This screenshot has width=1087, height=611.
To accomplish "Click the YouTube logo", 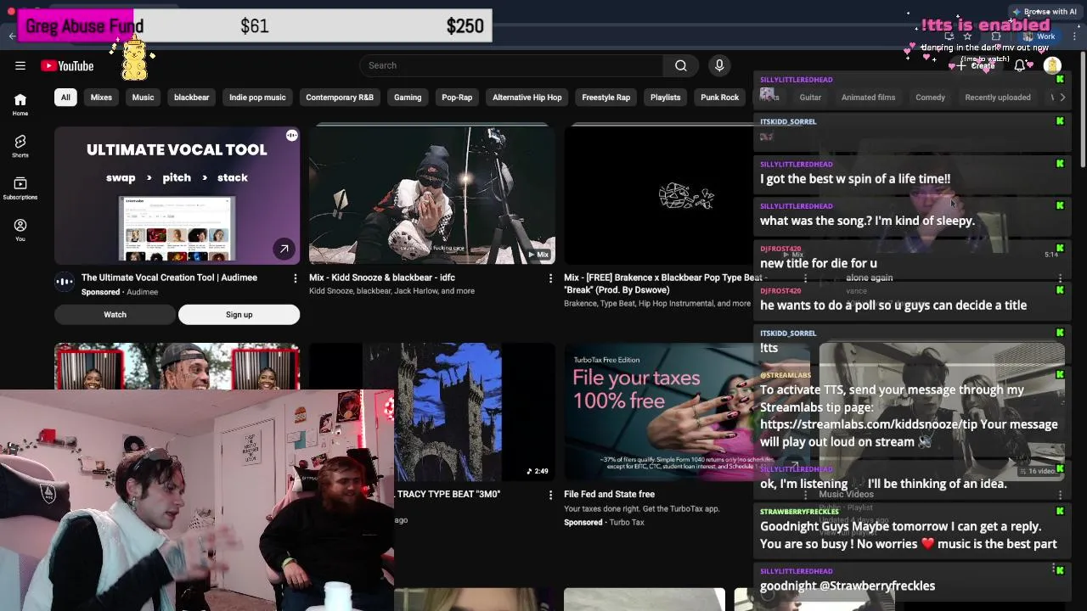I will coord(67,65).
